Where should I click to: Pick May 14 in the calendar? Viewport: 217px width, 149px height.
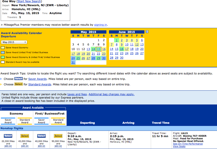[x=93, y=49]
